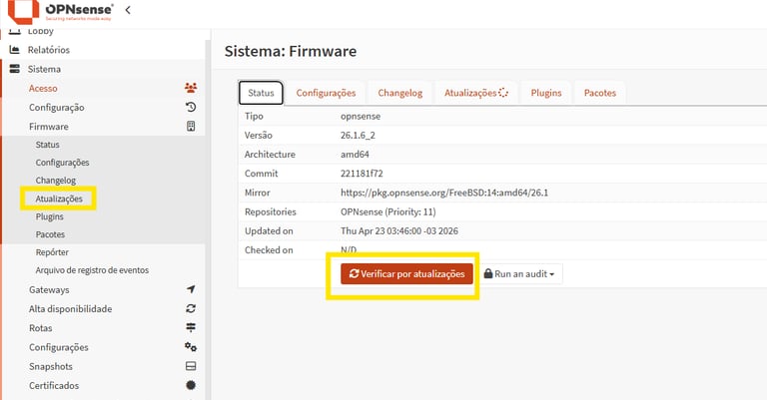The width and height of the screenshot is (767, 400).
Task: Open Sistema Configurações with gears
Action: tap(59, 347)
